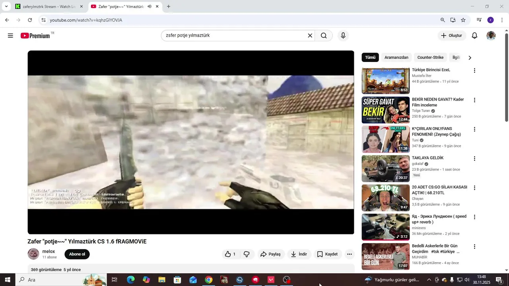Image resolution: width=509 pixels, height=286 pixels.
Task: Clear the search box with X
Action: [x=310, y=36]
